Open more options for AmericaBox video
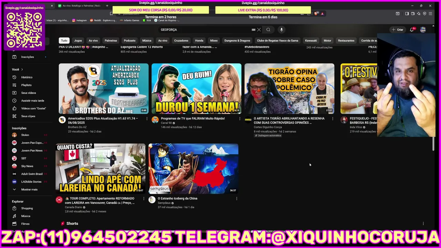 click(x=147, y=118)
